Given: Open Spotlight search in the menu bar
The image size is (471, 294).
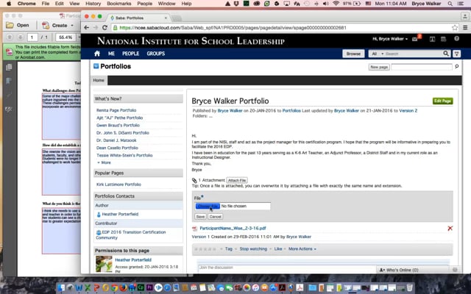Looking at the screenshot, I should (450, 4).
